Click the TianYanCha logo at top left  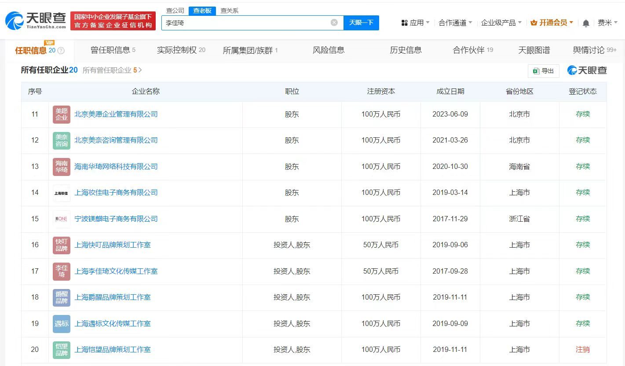[x=36, y=21]
